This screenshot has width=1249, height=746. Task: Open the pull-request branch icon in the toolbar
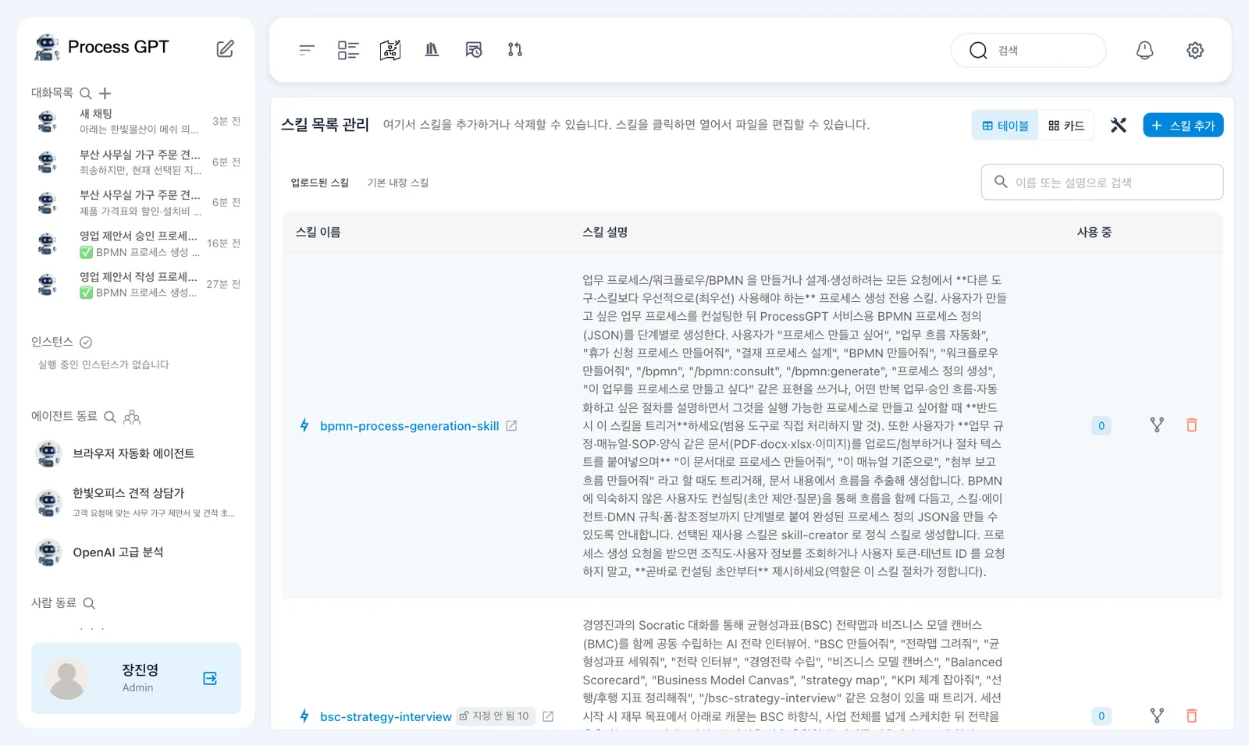(x=515, y=50)
